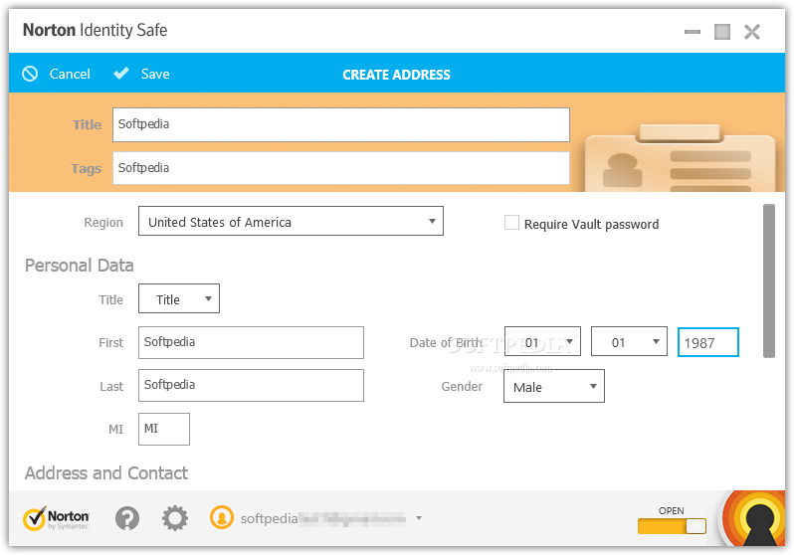
Task: Click the MI middle initial field
Action: click(x=164, y=430)
